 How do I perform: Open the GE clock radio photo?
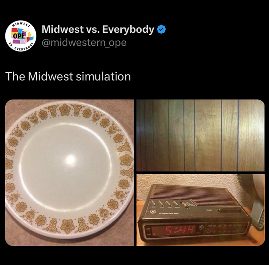(200, 210)
